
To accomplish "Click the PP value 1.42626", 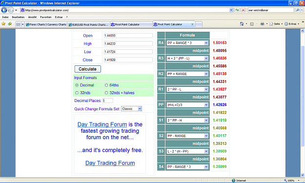I will pos(220,104).
